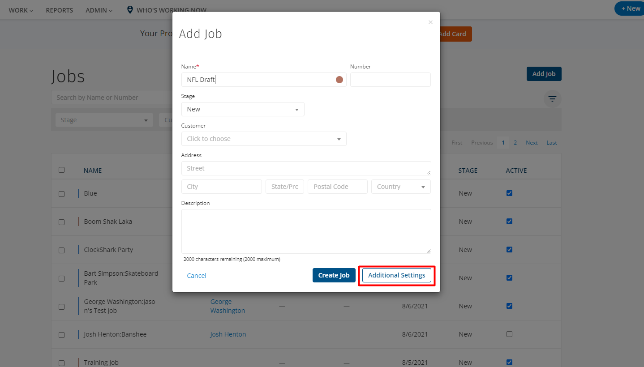This screenshot has height=367, width=644.
Task: Click the Street address field
Action: pyautogui.click(x=306, y=168)
